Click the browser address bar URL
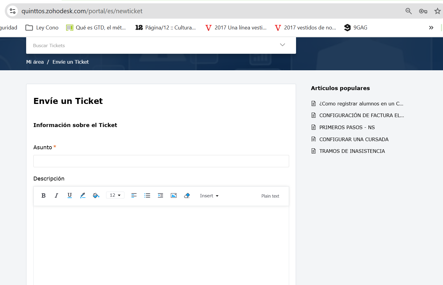443x285 pixels. tap(82, 11)
